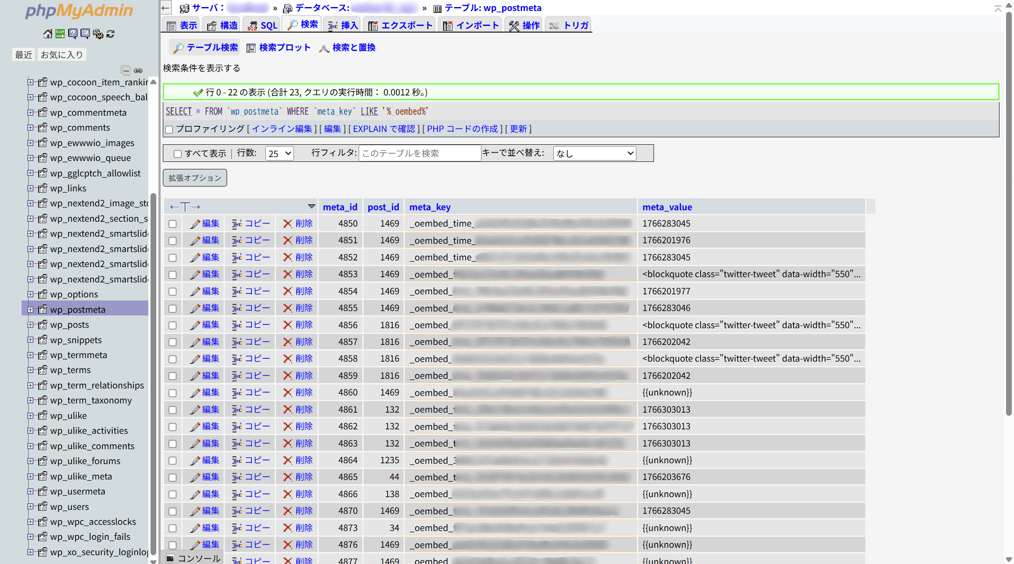
Task: Reload the navigation panel with the refresh icon
Action: pyautogui.click(x=110, y=34)
